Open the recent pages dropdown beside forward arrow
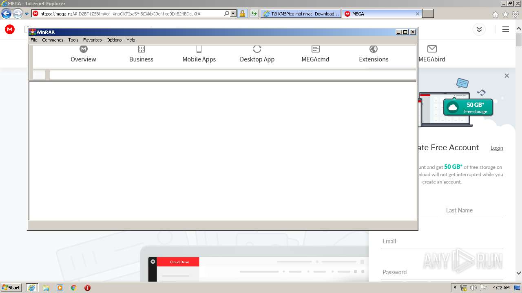 pyautogui.click(x=27, y=14)
